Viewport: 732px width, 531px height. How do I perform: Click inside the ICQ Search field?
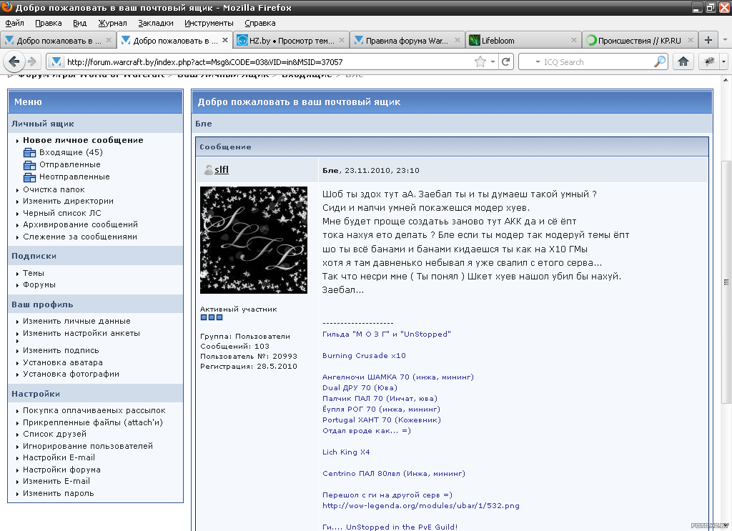point(593,62)
